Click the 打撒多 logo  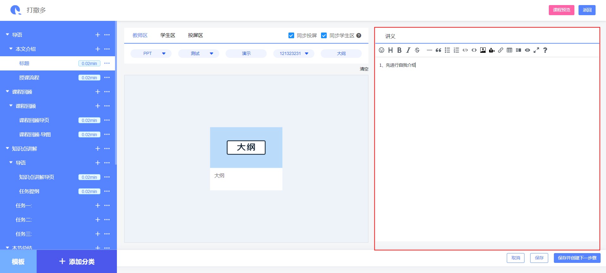point(15,10)
